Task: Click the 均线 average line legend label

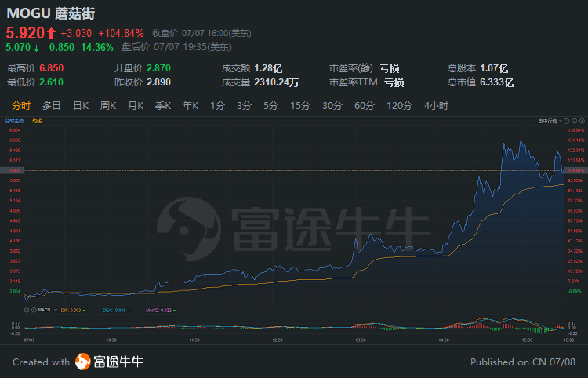Action: [37, 121]
